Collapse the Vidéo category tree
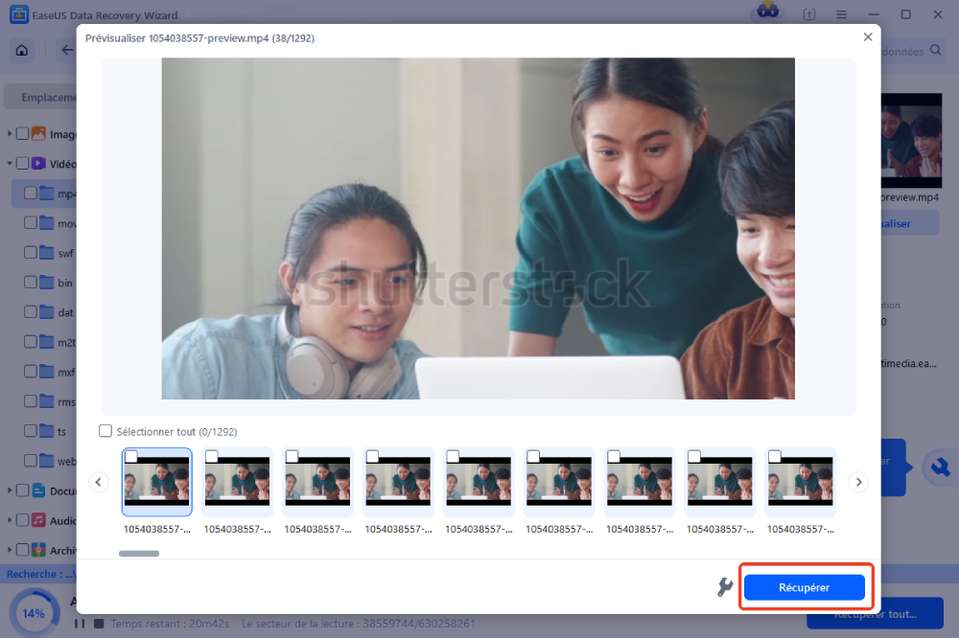Screen dimensions: 959x638 (10, 163)
